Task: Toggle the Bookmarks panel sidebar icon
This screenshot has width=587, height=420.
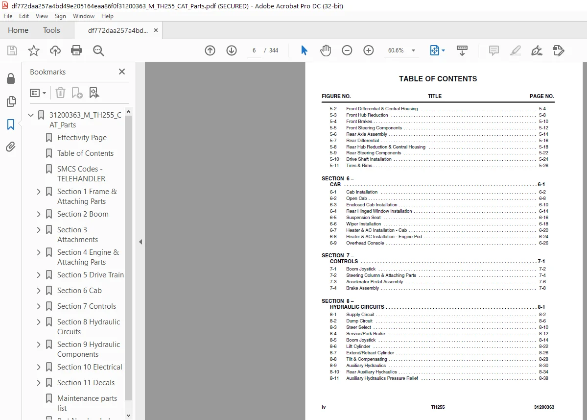Action: [x=11, y=124]
